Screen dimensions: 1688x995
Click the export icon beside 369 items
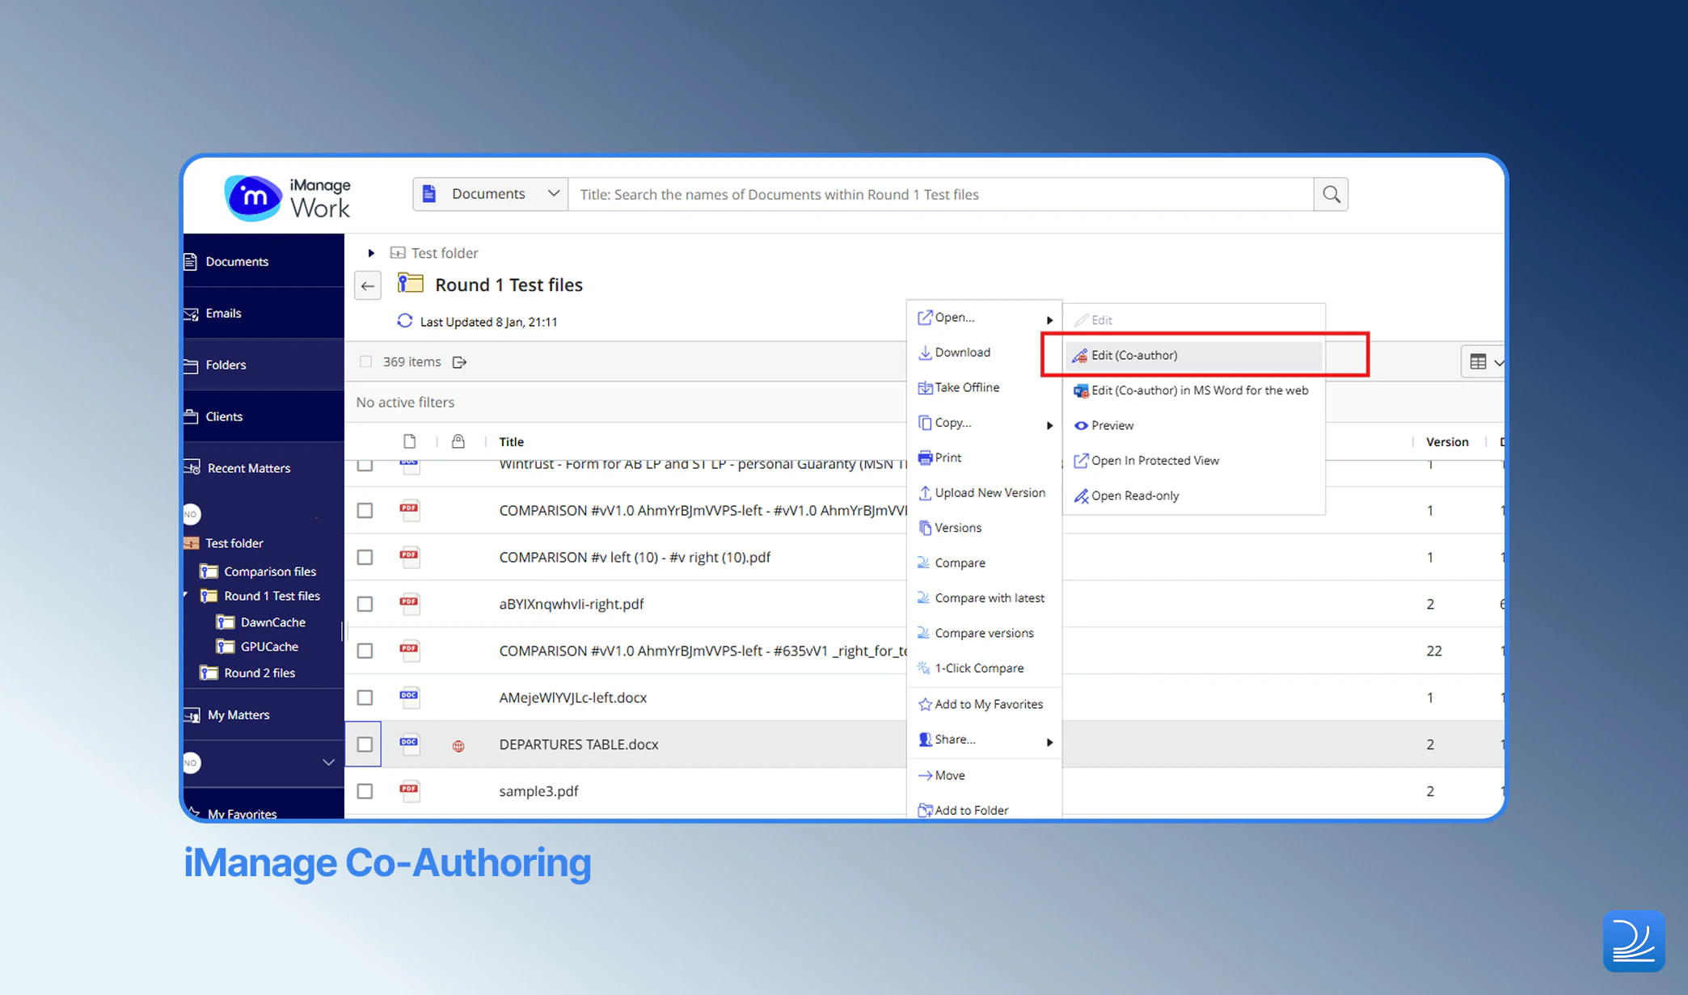pyautogui.click(x=459, y=362)
